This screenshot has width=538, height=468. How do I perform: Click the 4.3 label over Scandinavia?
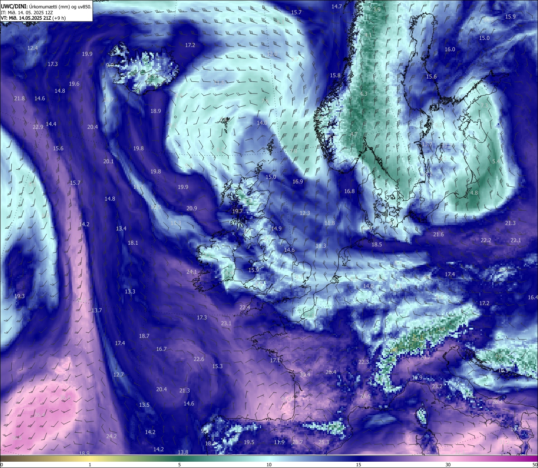pyautogui.click(x=364, y=94)
